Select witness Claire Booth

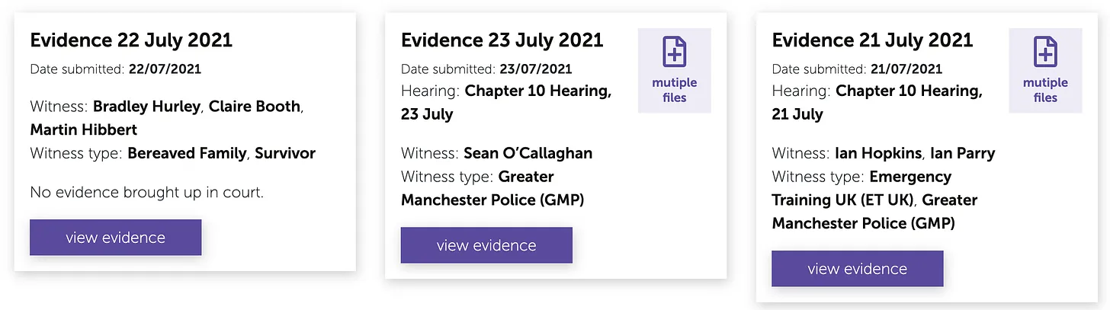[255, 107]
